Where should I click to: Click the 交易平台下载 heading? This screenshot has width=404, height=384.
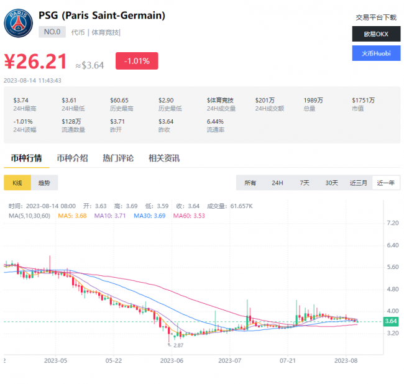tap(376, 17)
